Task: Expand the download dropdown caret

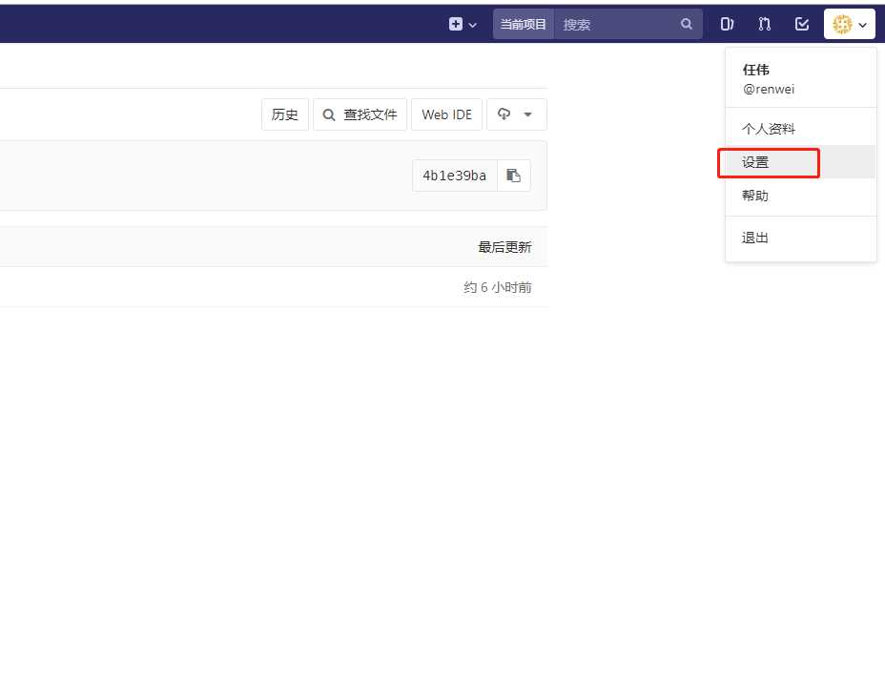Action: [x=527, y=114]
